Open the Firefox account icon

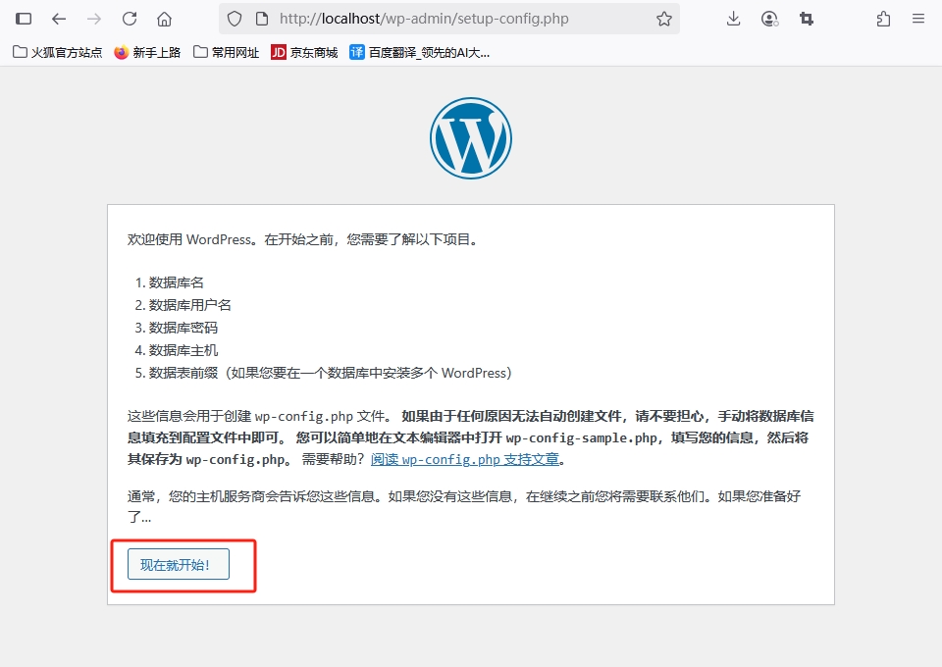[769, 20]
